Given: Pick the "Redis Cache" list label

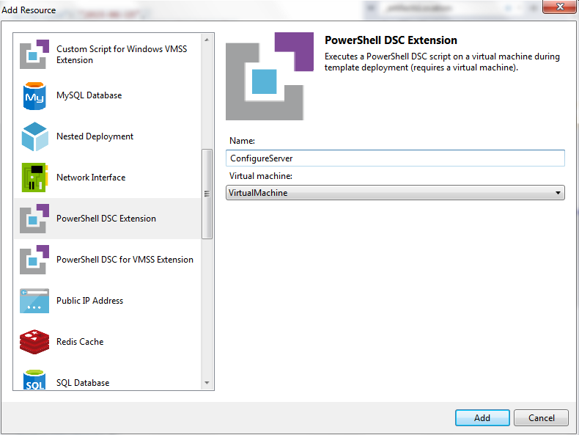Looking at the screenshot, I should tap(80, 342).
